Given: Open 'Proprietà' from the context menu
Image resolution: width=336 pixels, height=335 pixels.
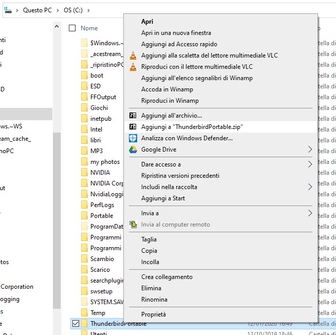Looking at the screenshot, I should (220, 314).
